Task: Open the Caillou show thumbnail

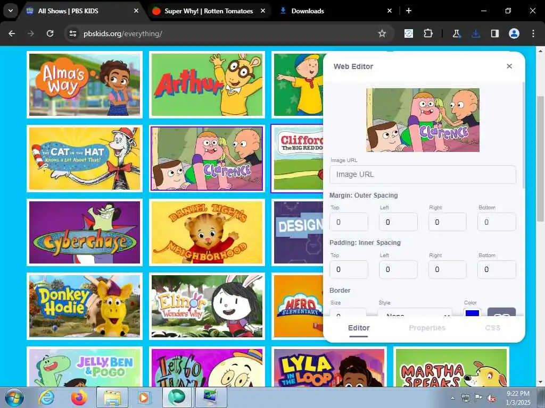Action: pos(298,84)
